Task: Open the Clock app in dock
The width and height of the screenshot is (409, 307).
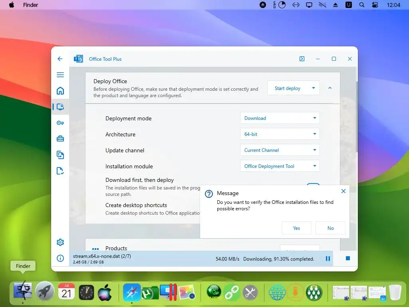Action: 86,292
